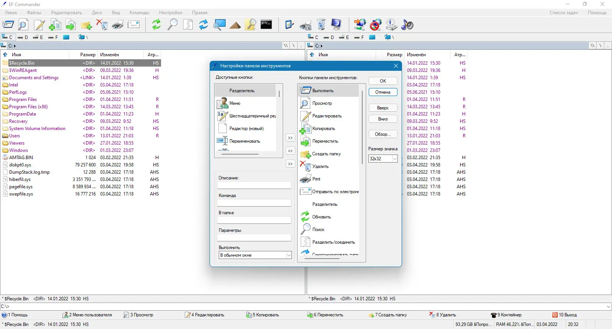Click the Delete icon in main toolbar
612x329 pixels.
[102, 25]
